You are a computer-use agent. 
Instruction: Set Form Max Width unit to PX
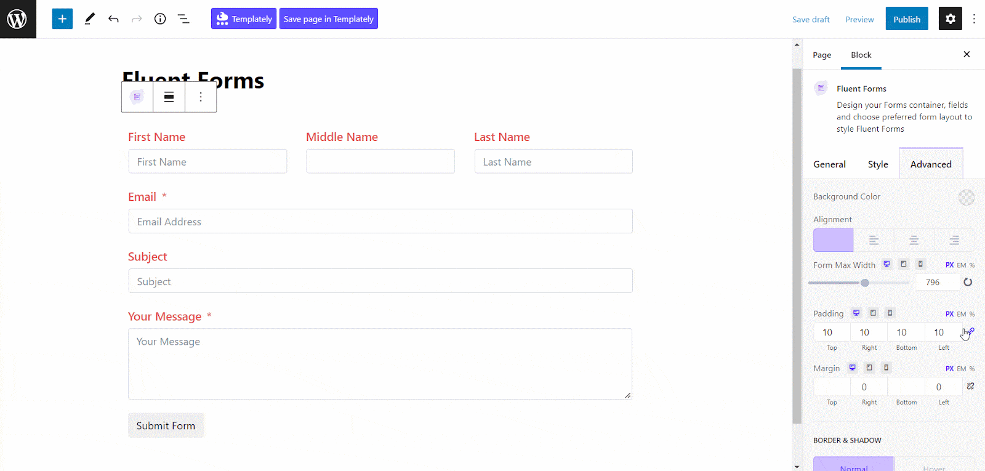tap(950, 265)
